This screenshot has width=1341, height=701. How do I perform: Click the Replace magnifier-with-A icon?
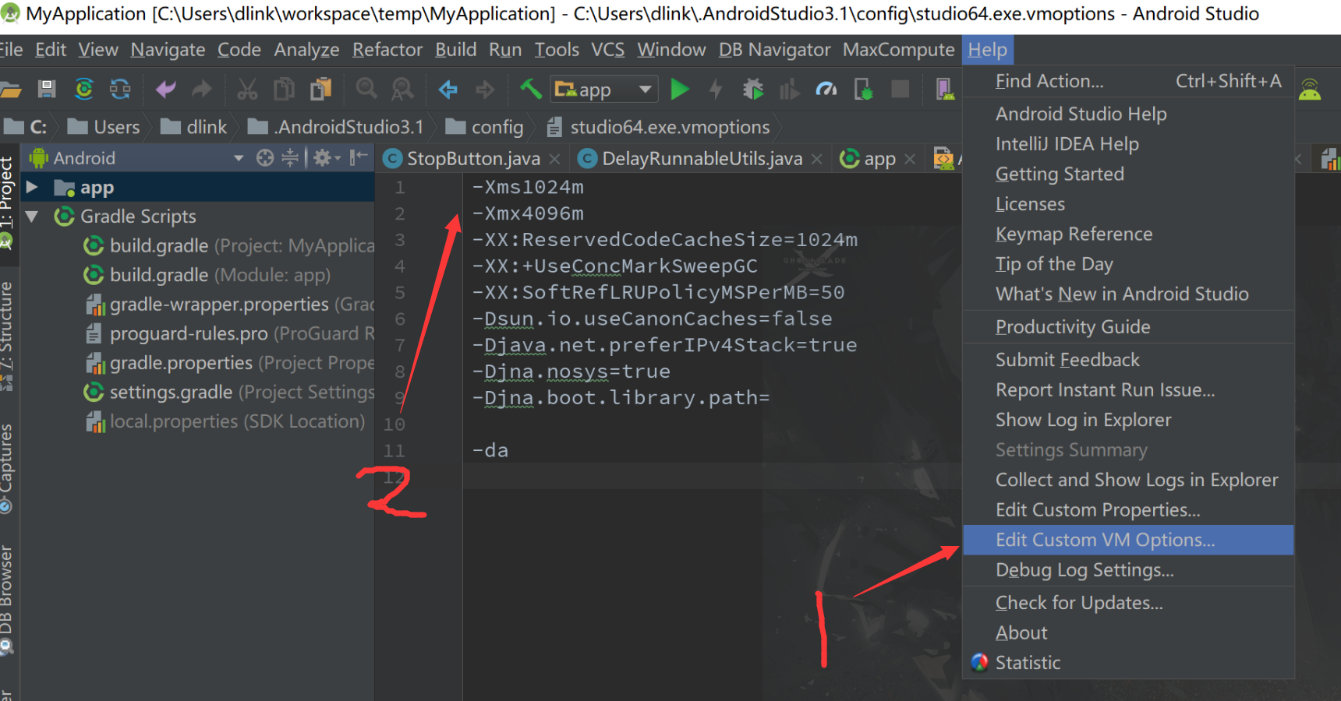point(402,90)
